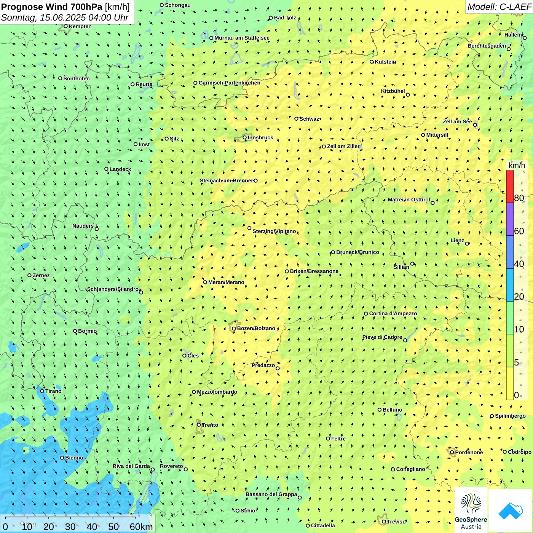The height and width of the screenshot is (533, 533).
Task: Click the Kitzbühel city label
Action: 393,91
